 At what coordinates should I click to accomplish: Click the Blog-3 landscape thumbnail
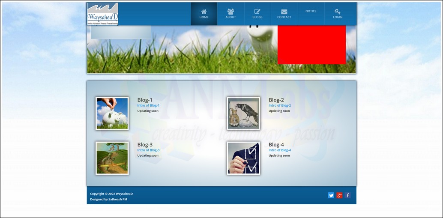coord(112,158)
